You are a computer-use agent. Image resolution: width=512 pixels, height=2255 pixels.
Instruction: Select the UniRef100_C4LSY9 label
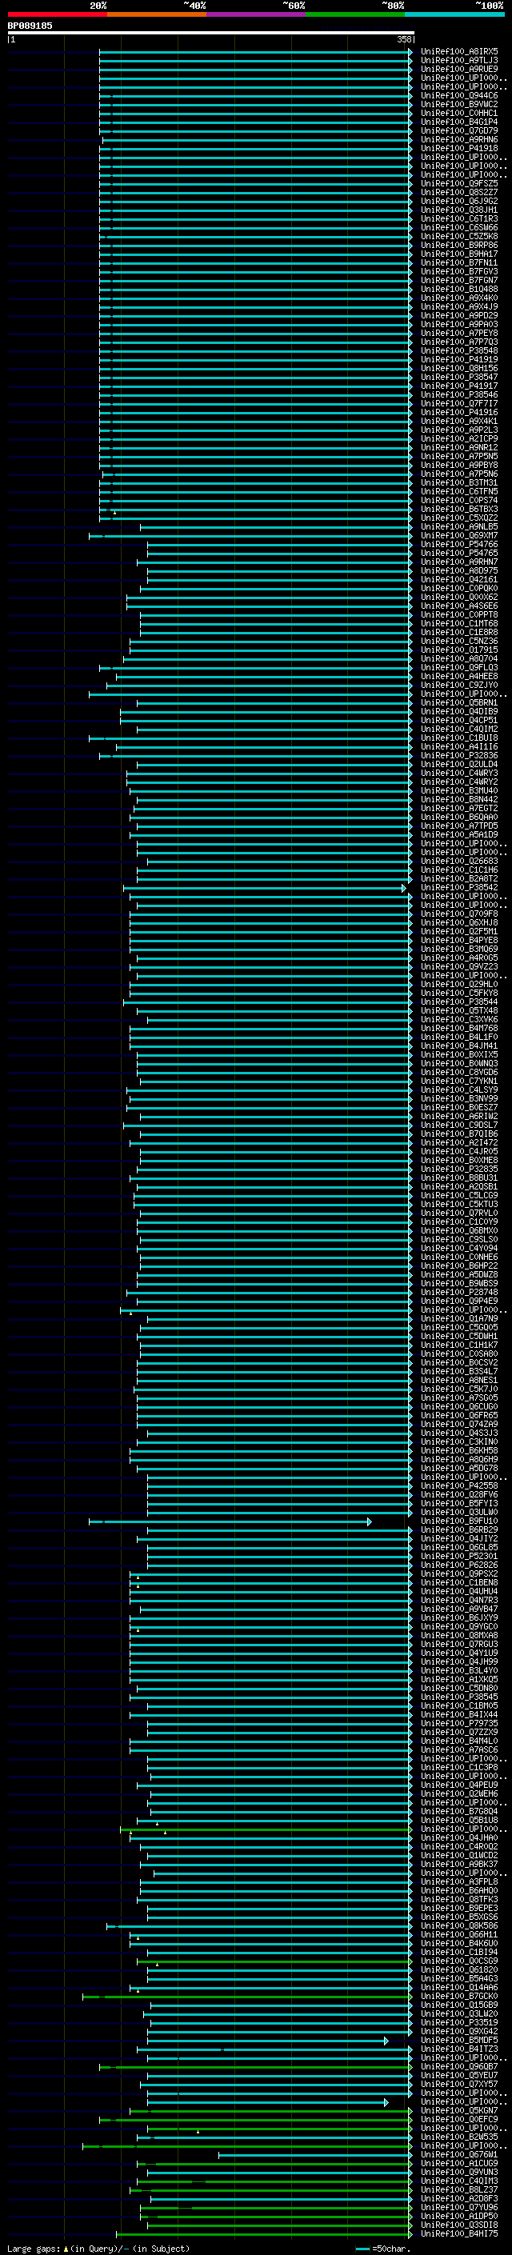tap(458, 1090)
